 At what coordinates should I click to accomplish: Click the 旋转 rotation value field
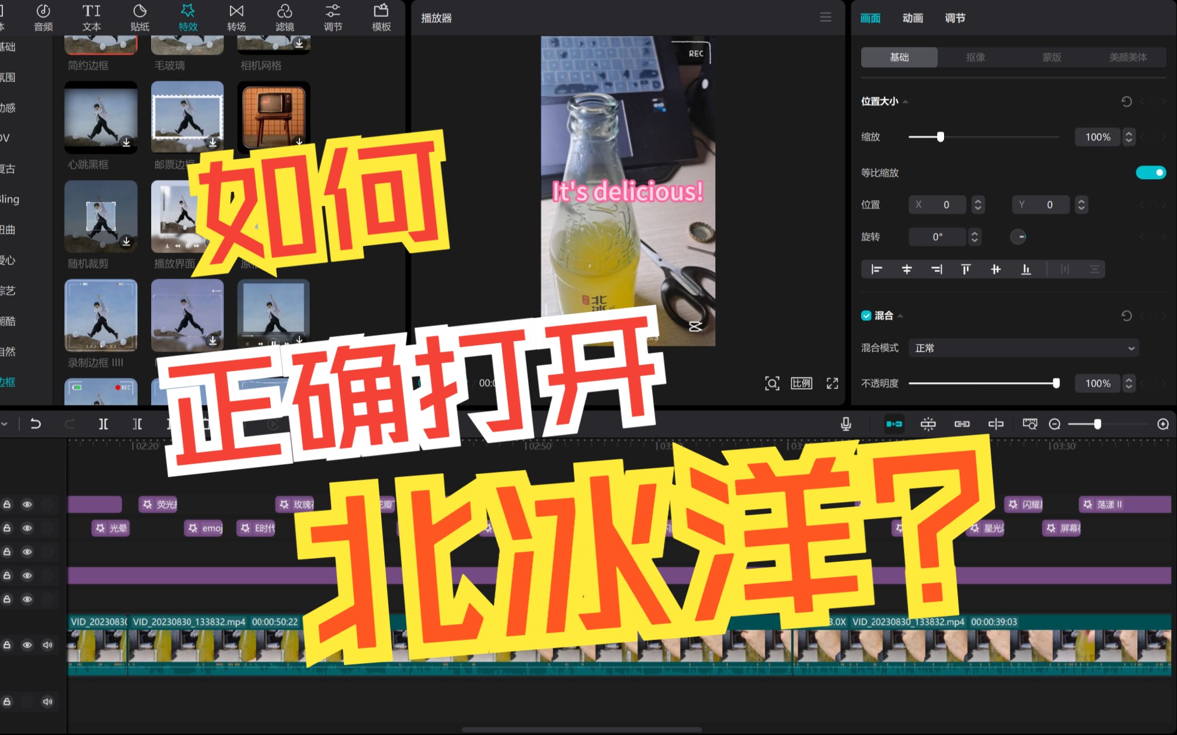click(x=938, y=236)
